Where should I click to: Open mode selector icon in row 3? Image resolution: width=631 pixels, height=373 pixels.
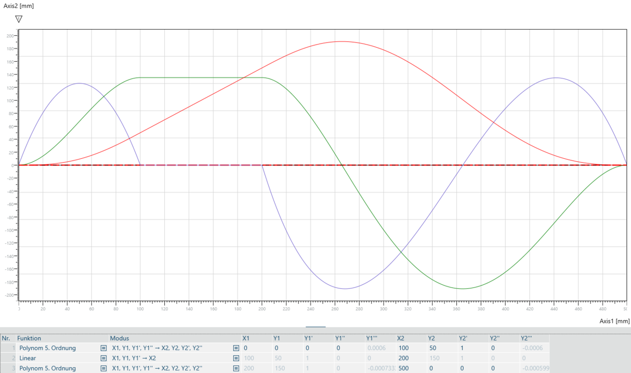point(236,368)
